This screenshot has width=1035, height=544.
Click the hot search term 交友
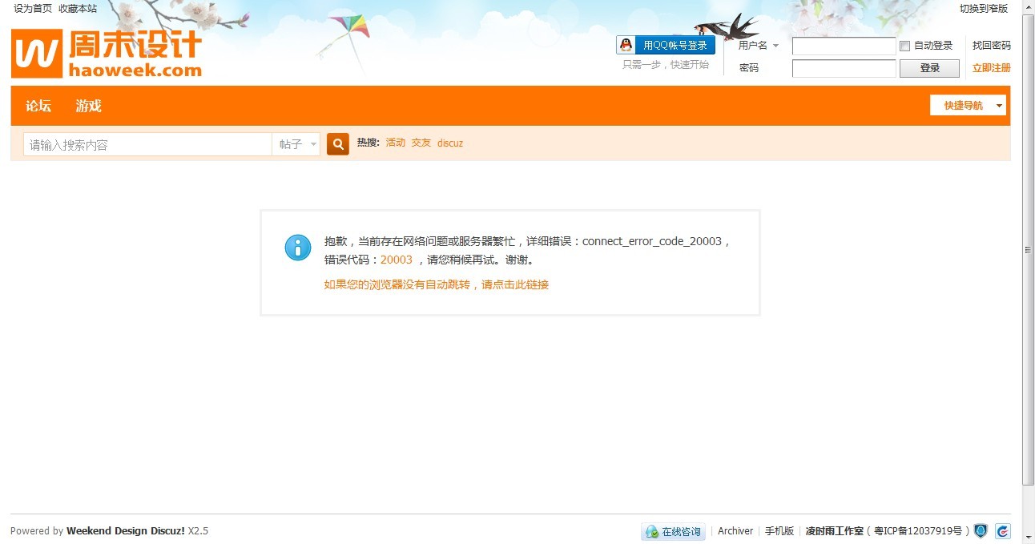[x=421, y=143]
